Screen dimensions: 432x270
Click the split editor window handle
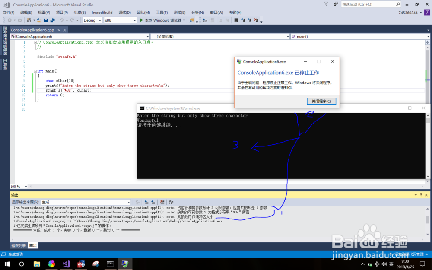coord(428,42)
